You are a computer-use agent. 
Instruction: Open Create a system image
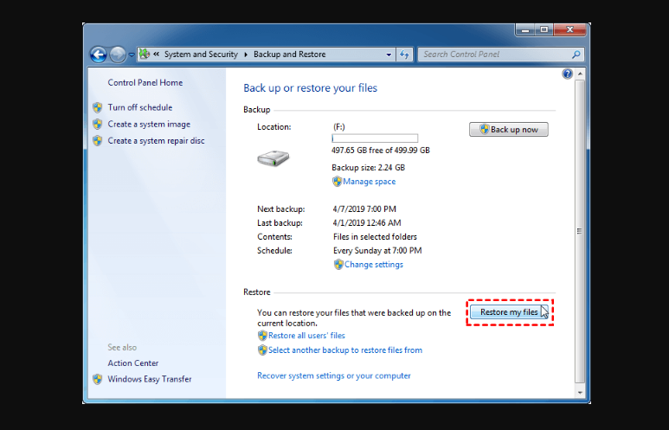click(x=149, y=124)
